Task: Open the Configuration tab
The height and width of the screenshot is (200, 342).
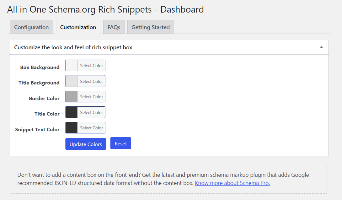Action: point(31,27)
